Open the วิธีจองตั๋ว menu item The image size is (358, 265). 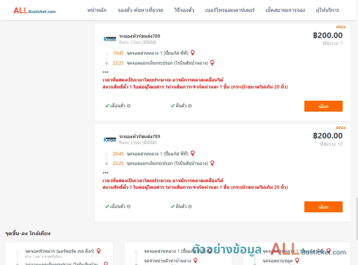[x=184, y=10]
